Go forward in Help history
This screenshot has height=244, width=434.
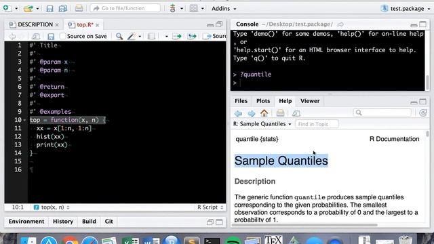pyautogui.click(x=252, y=113)
